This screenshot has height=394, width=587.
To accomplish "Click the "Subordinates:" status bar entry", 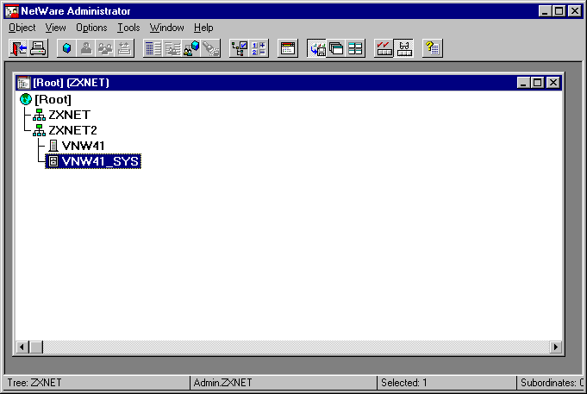I will pos(552,383).
